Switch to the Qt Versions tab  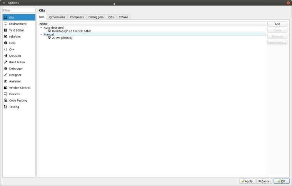point(57,17)
